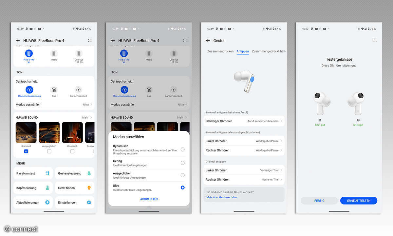Viewport: 393px width, 236px height.
Task: Click the ERNEUT TESTEN button
Action: click(x=359, y=201)
